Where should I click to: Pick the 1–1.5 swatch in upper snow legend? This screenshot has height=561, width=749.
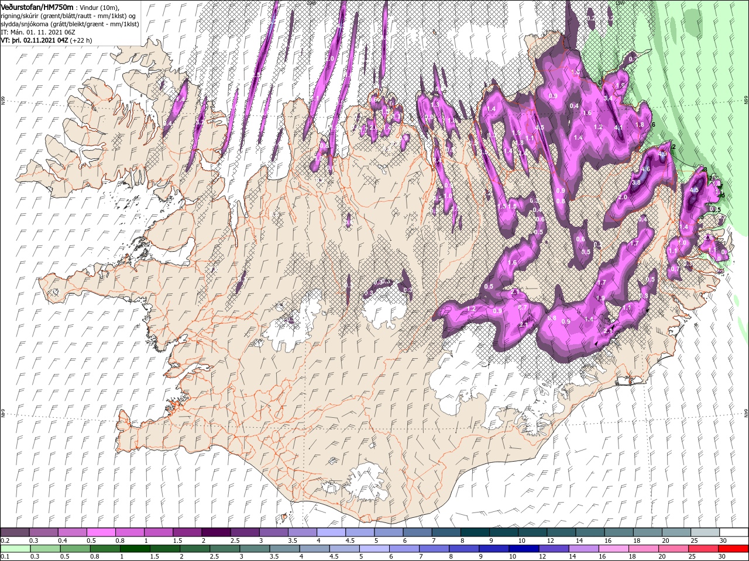pyautogui.click(x=158, y=532)
